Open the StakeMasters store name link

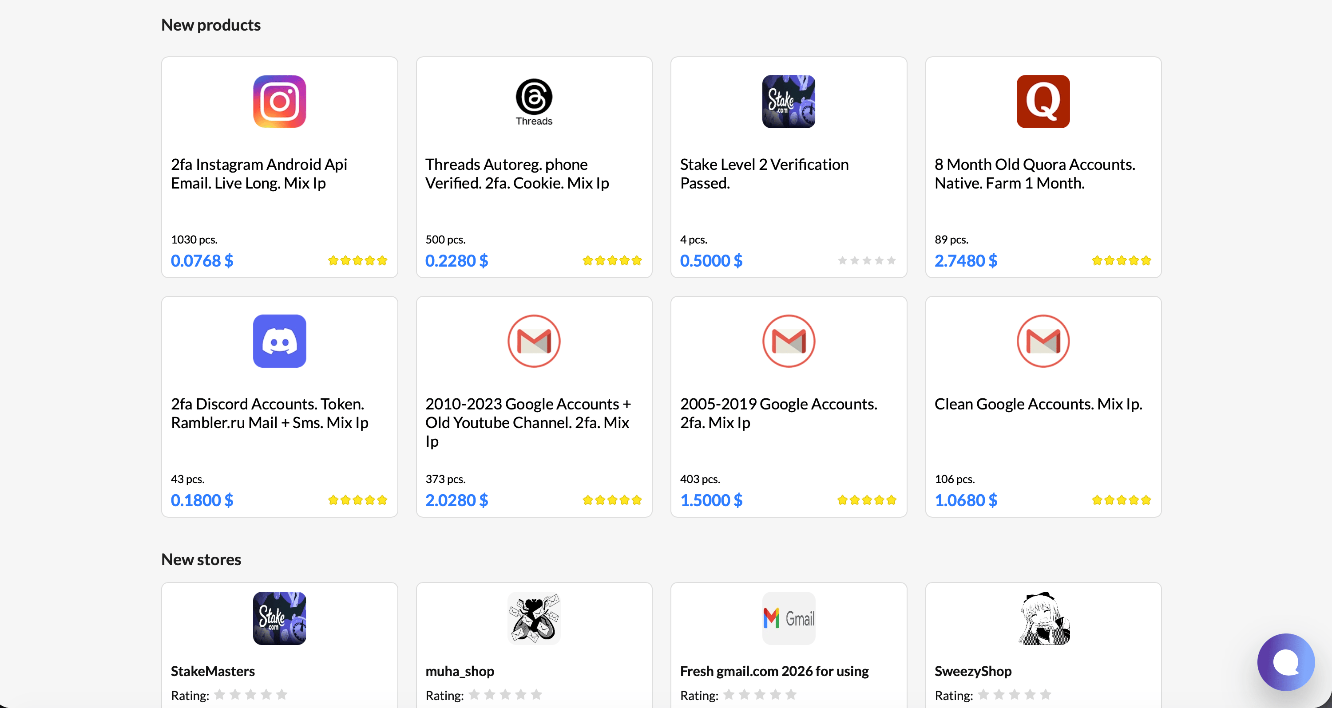point(213,671)
